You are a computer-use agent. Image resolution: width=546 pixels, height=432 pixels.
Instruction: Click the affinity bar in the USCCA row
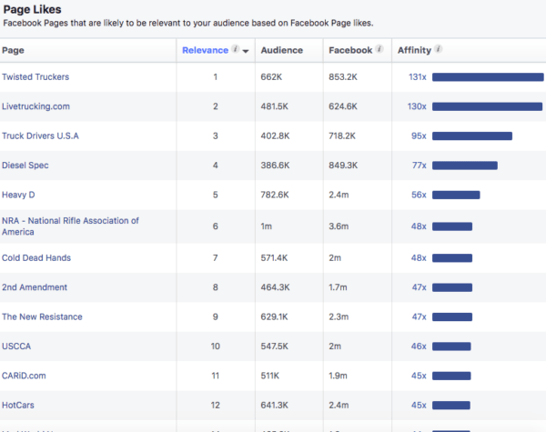pyautogui.click(x=451, y=347)
